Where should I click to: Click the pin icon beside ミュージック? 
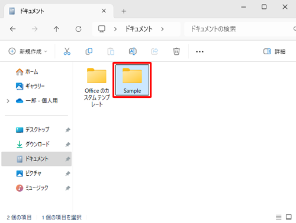(x=67, y=188)
